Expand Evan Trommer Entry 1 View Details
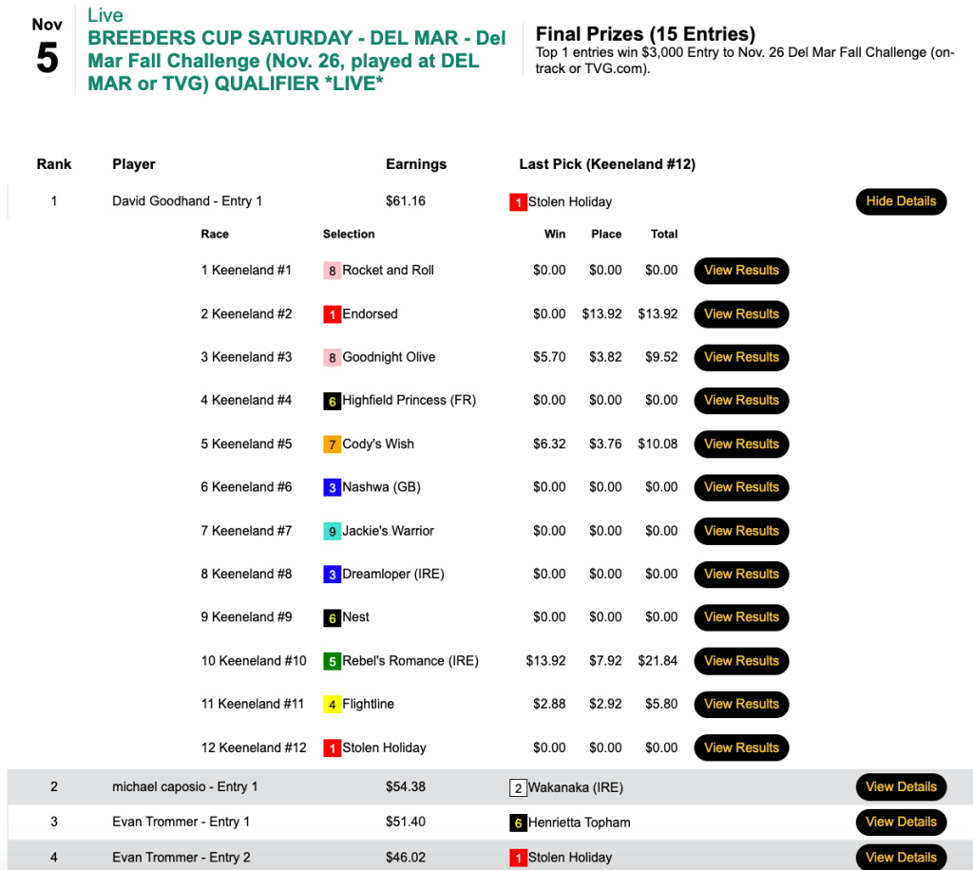This screenshot has height=870, width=973. click(x=901, y=822)
